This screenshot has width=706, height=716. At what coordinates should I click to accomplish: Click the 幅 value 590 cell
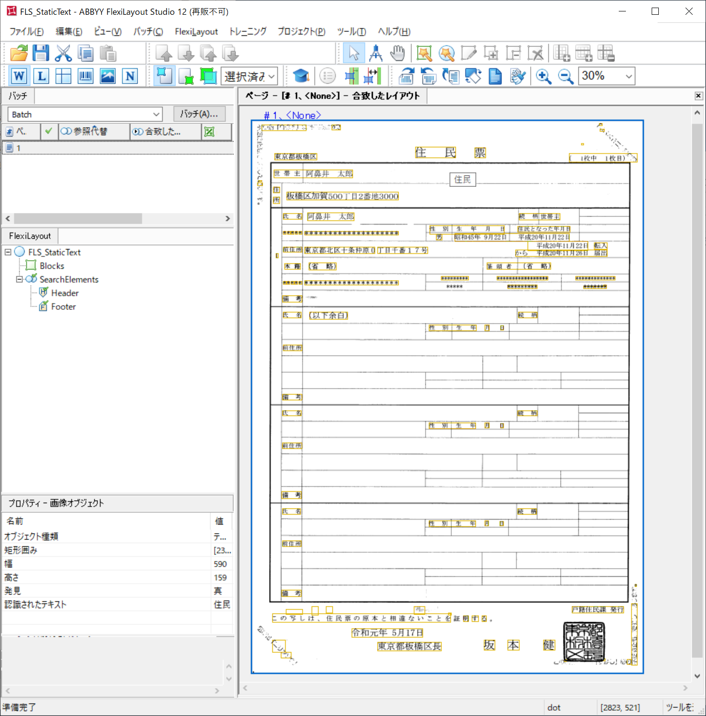(x=221, y=564)
